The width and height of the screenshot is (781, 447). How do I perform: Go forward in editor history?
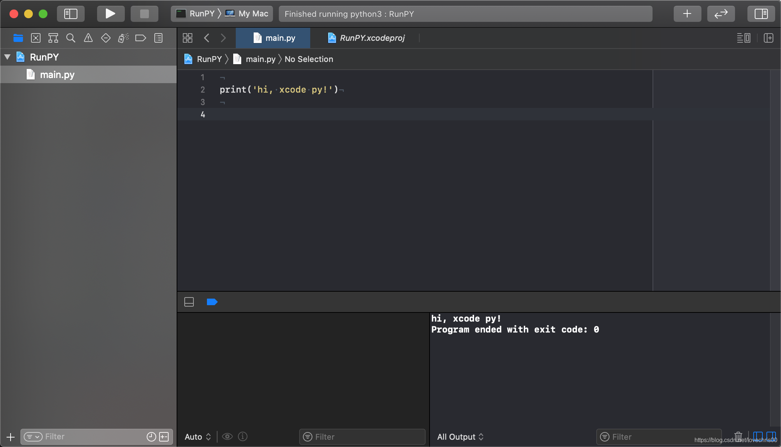click(x=223, y=38)
